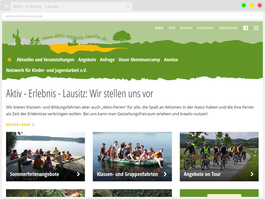
Task: Click arrow on Klassen- und Gruppenfahrten tile
Action: (165, 174)
